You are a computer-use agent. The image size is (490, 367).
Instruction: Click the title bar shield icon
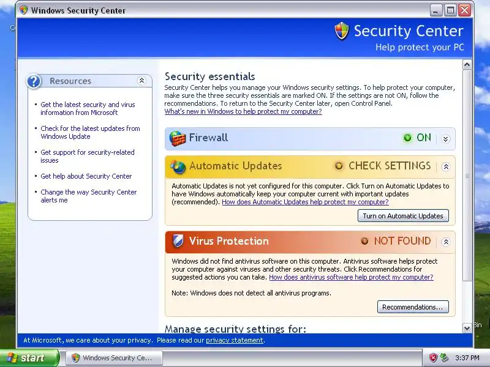tap(24, 10)
